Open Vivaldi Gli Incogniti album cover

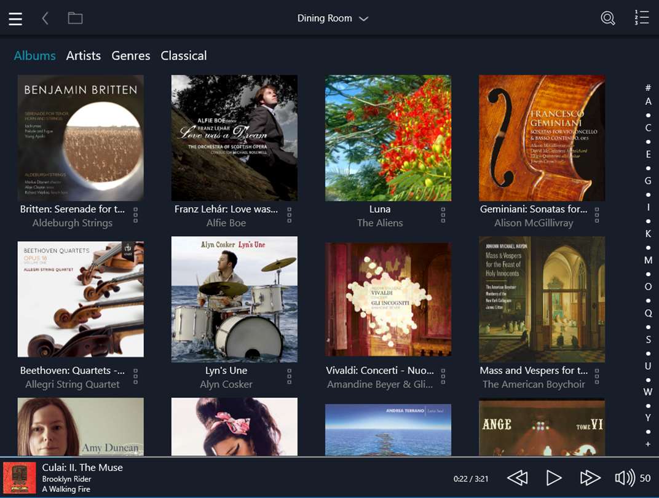point(389,299)
